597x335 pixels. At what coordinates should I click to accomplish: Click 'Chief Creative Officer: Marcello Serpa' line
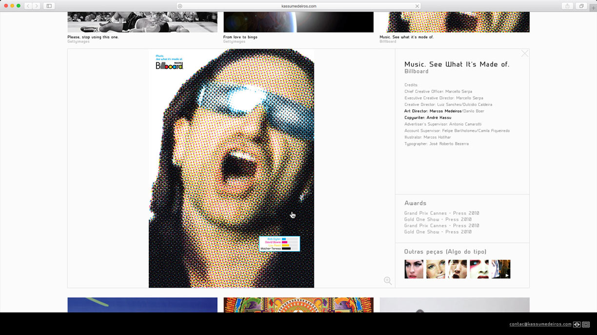438,92
